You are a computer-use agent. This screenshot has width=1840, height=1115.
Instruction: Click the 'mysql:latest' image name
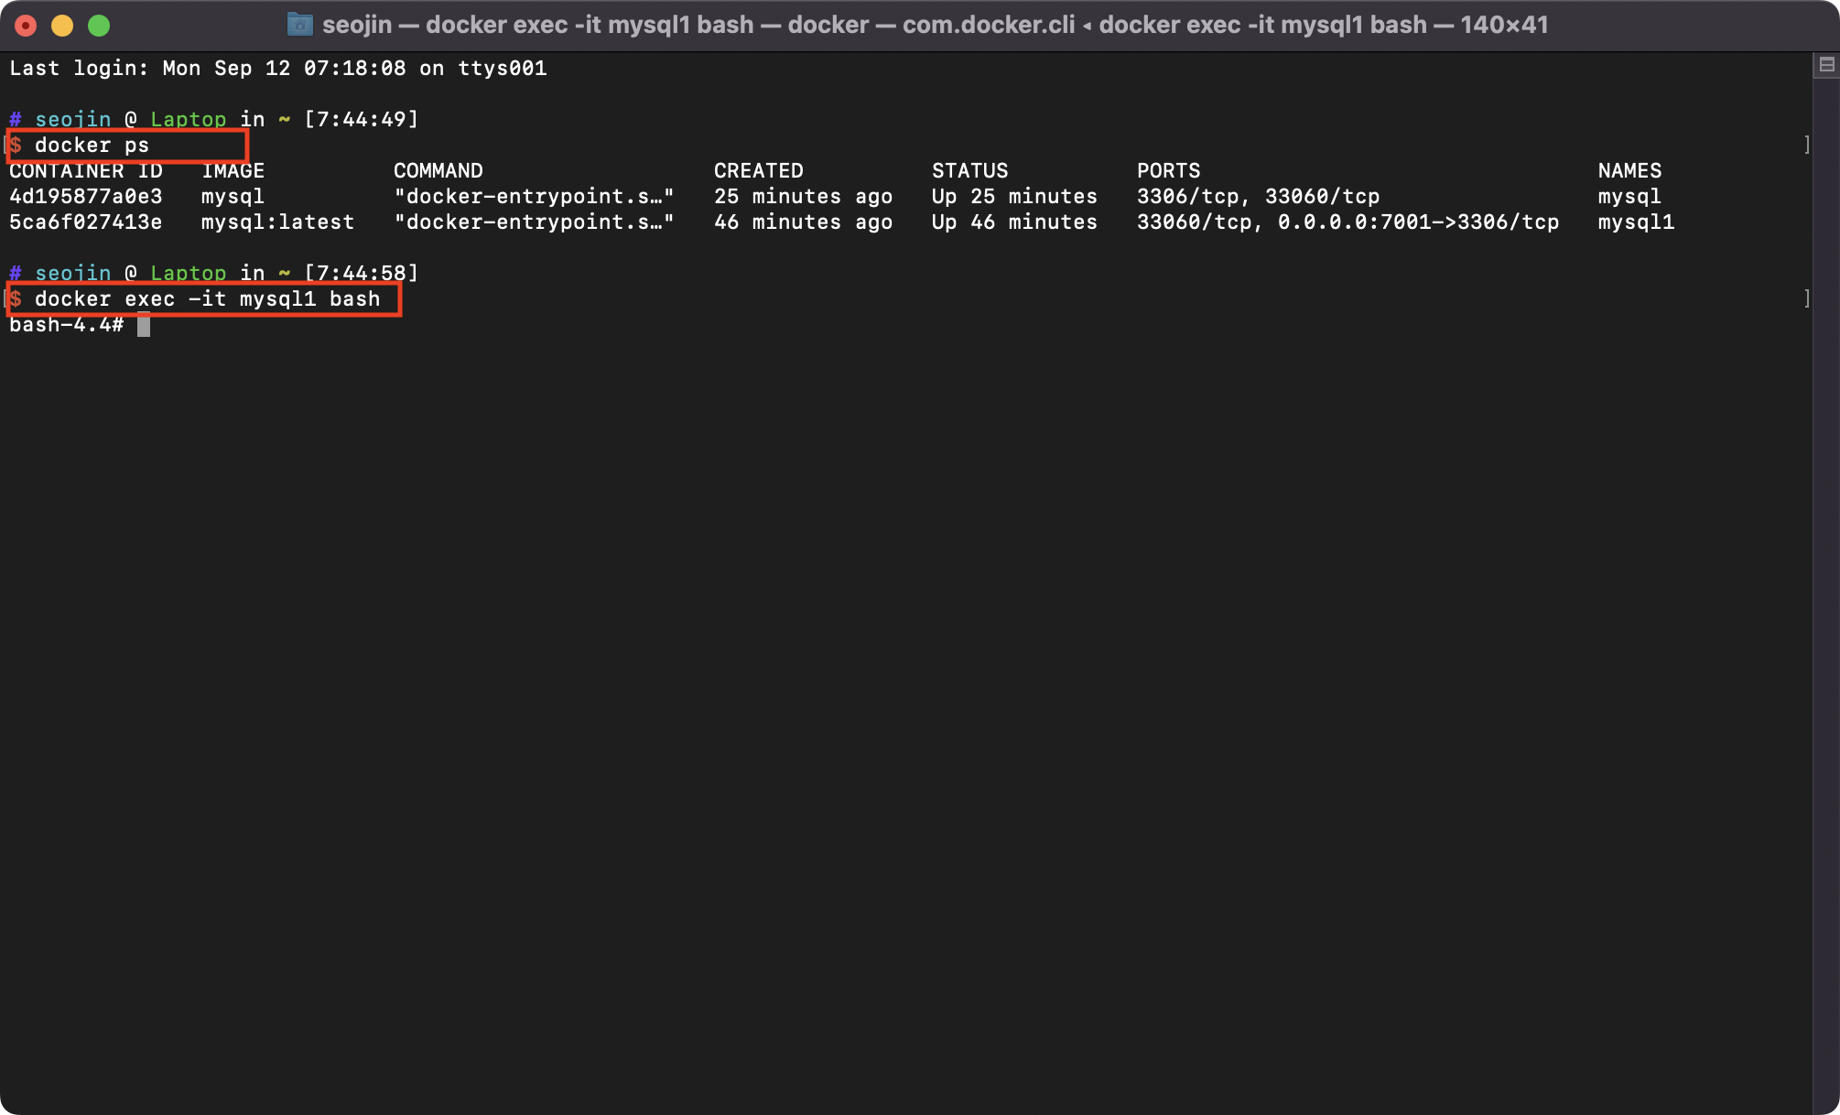pyautogui.click(x=277, y=222)
